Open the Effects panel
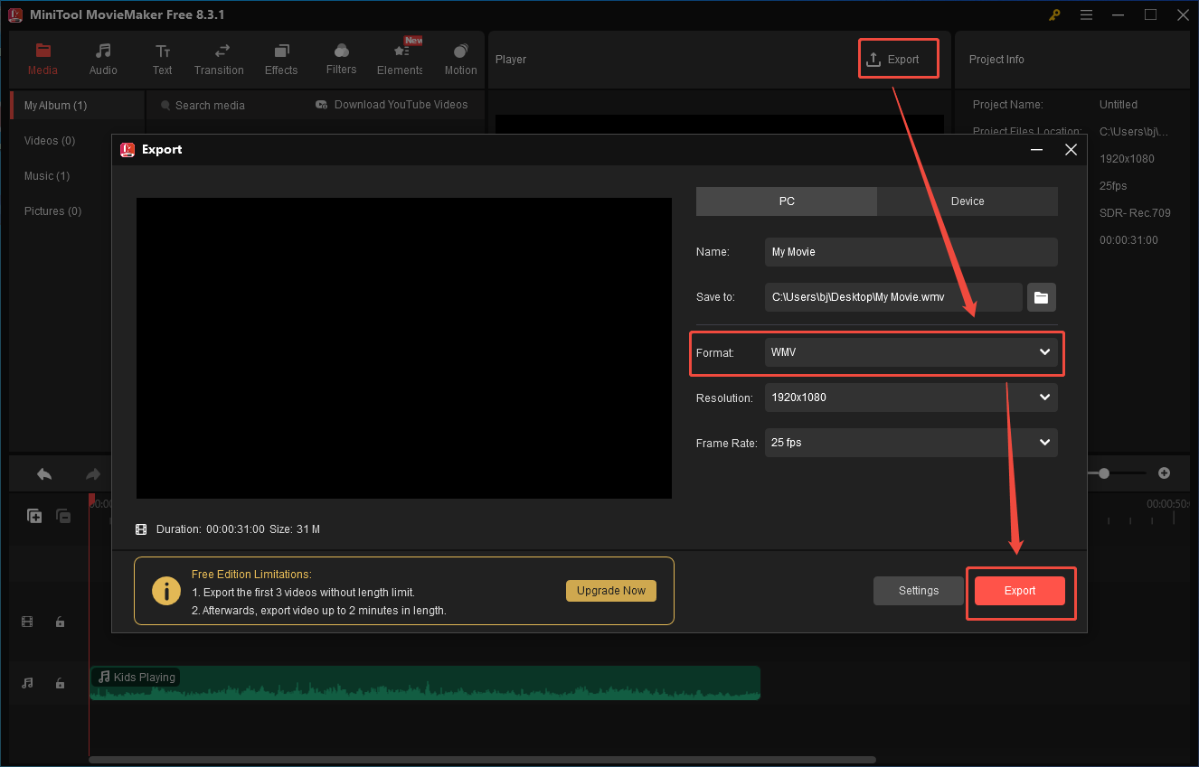Image resolution: width=1199 pixels, height=767 pixels. pos(280,58)
